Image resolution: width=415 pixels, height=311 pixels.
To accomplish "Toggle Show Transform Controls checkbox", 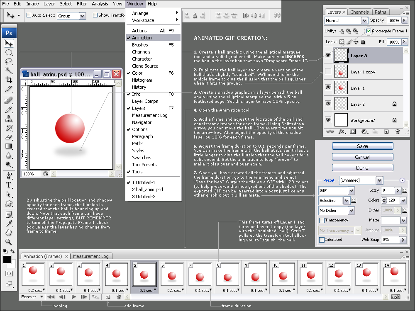I will [x=95, y=15].
